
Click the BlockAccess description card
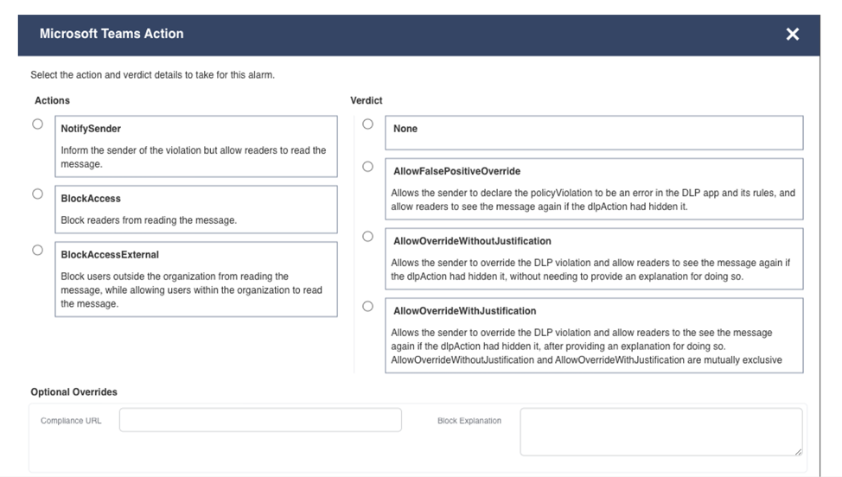coord(195,209)
